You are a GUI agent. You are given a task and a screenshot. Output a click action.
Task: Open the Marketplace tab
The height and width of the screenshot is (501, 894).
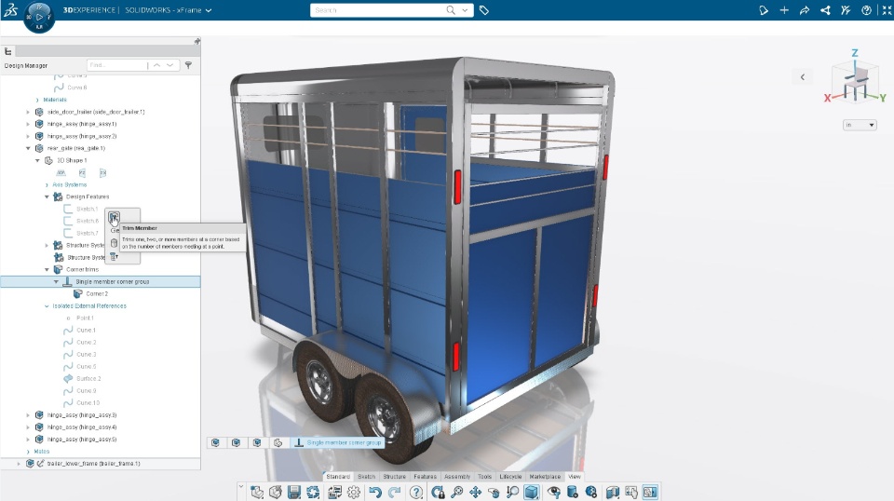[545, 477]
